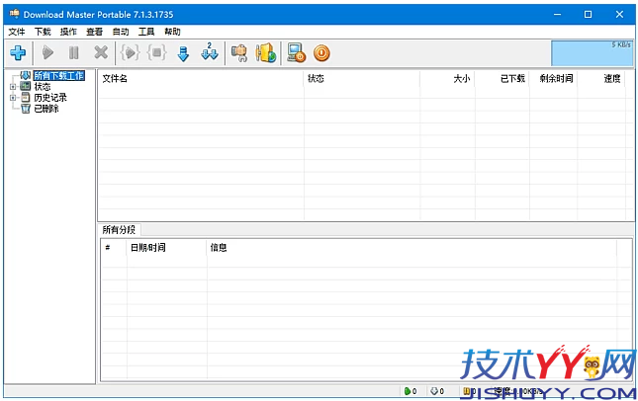This screenshot has width=638, height=401.
Task: Sort by the 状态 column header
Action: (x=362, y=78)
